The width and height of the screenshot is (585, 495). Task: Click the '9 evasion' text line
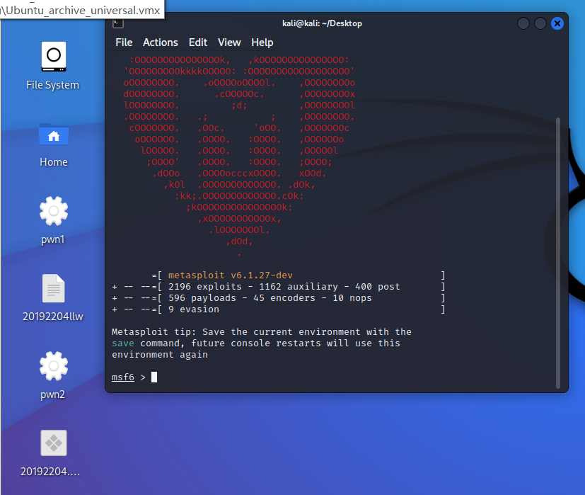click(x=194, y=309)
